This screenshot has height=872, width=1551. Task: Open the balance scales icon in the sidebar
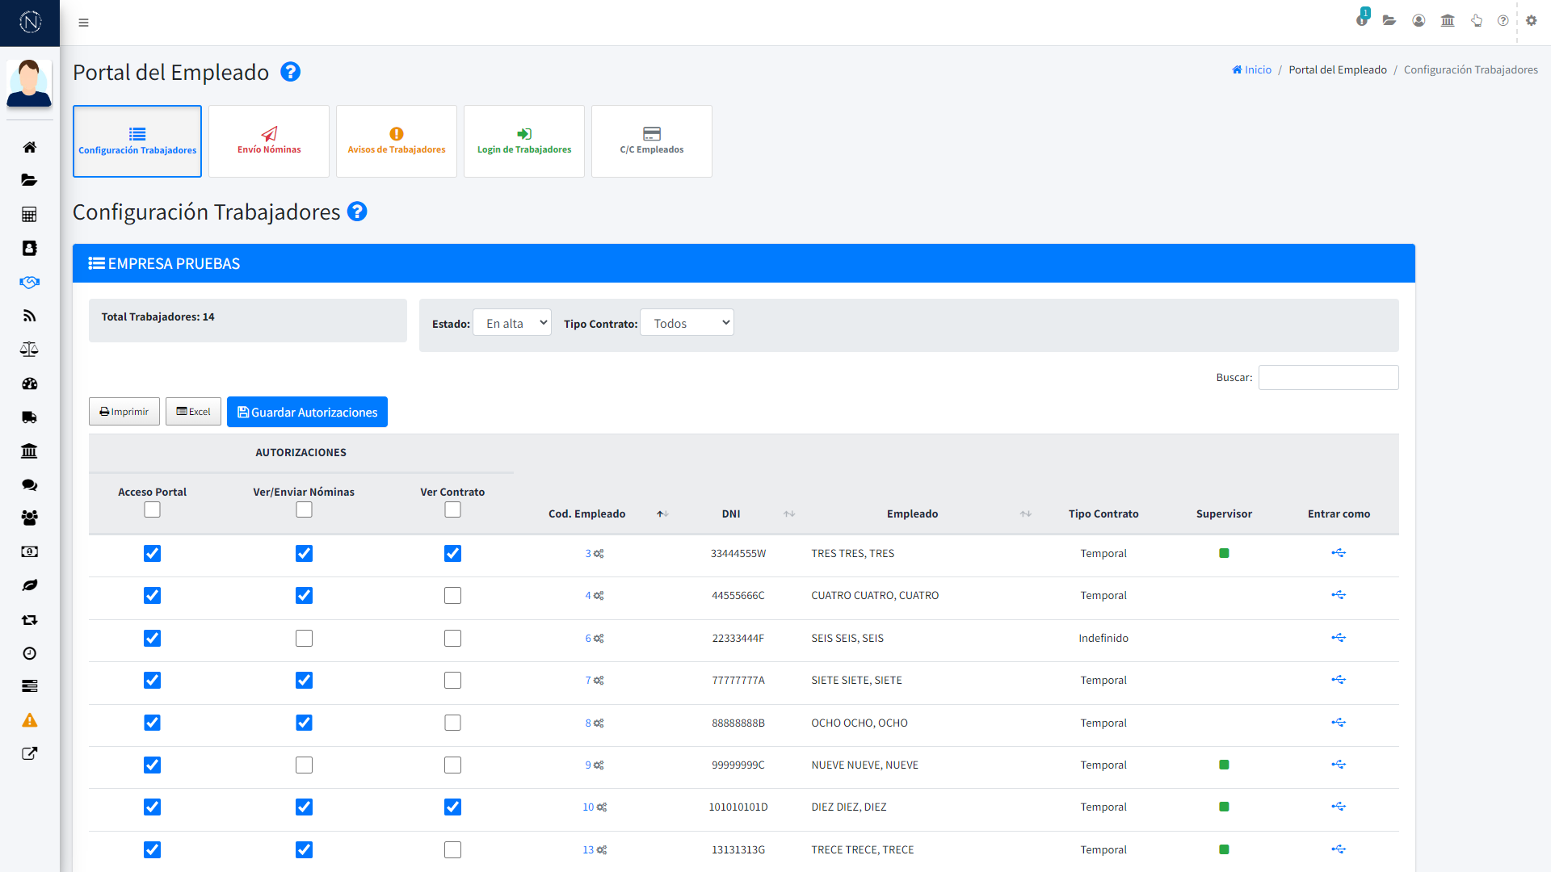(30, 349)
